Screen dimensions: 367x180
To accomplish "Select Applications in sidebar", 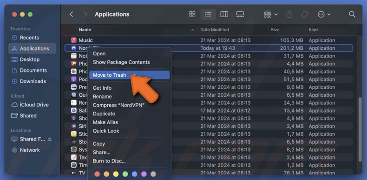I will [x=33, y=48].
